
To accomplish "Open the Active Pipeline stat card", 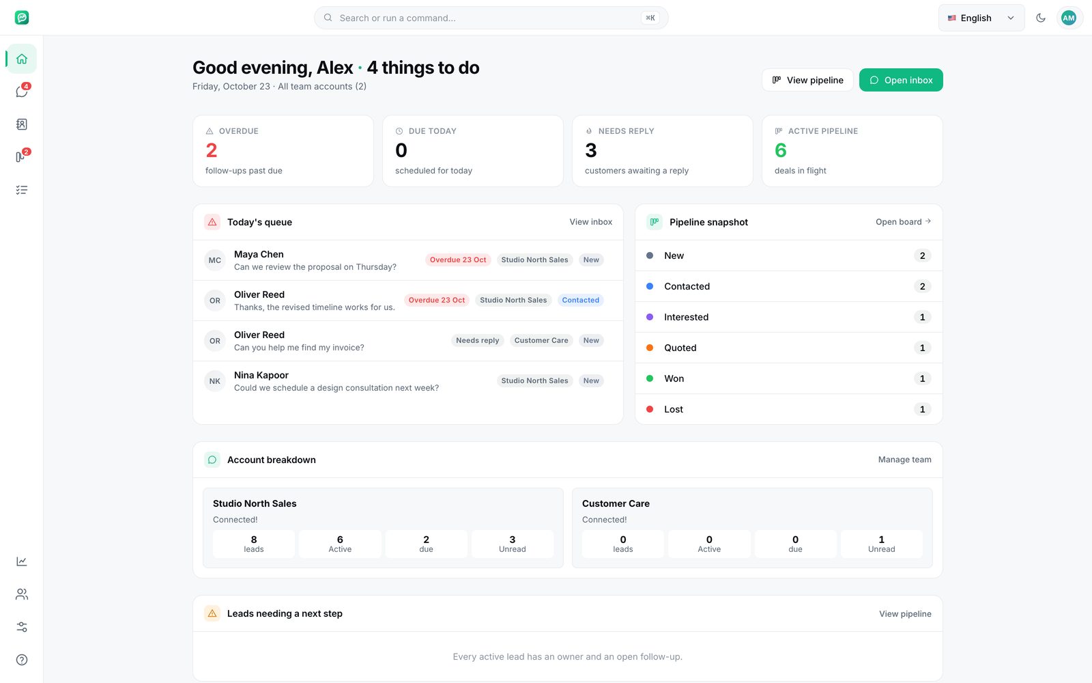I will [x=852, y=151].
